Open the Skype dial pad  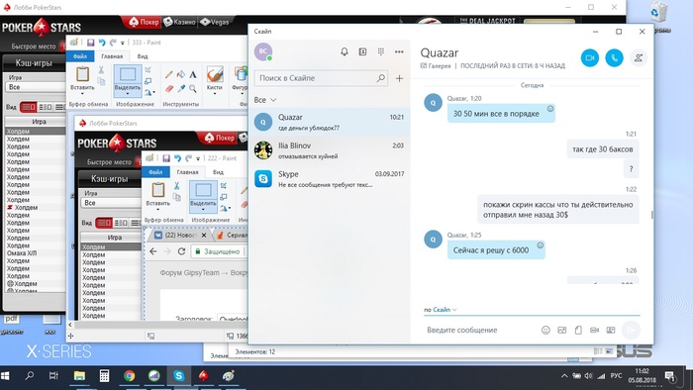click(x=381, y=51)
